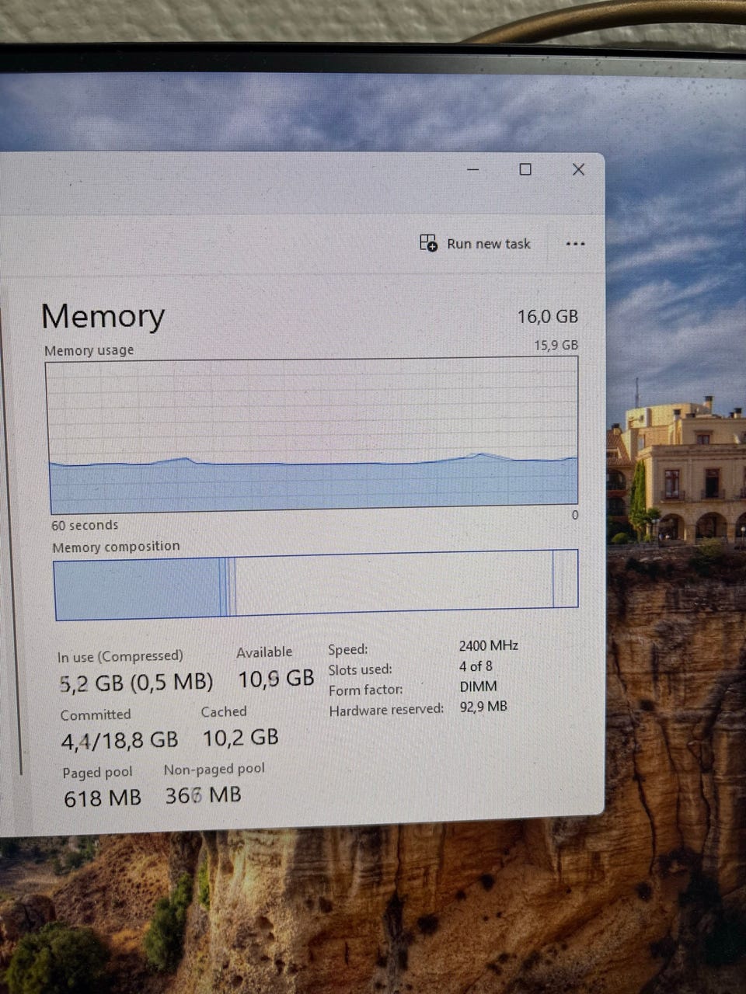Click the 16,0 GB total memory value
The width and height of the screenshot is (746, 994).
(x=548, y=316)
